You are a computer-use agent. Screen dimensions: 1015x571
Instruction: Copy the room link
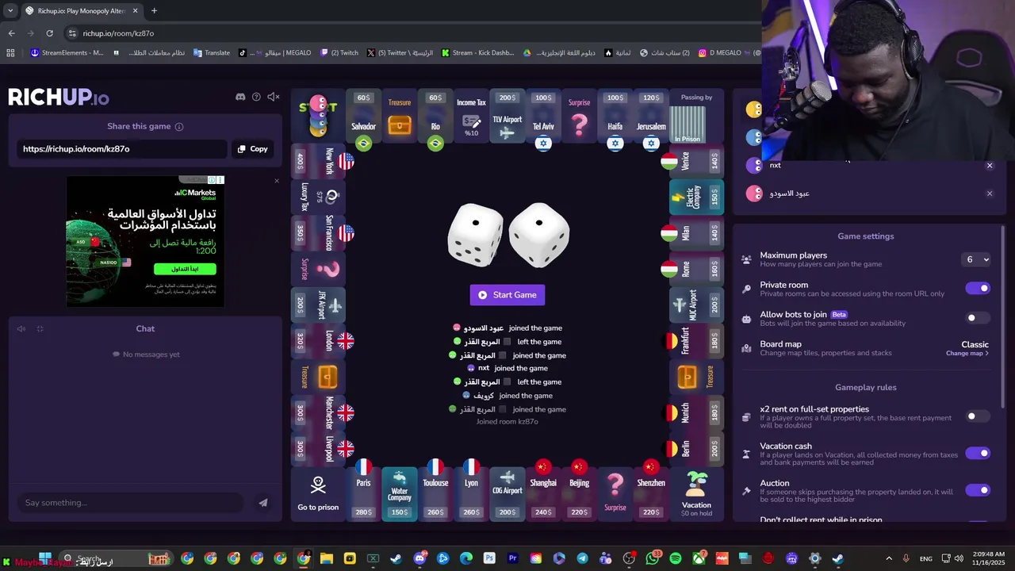click(x=253, y=149)
